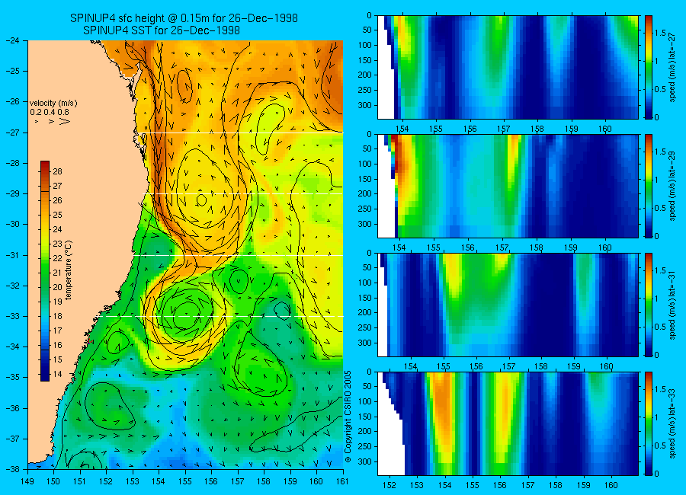The width and height of the screenshot is (686, 495).
Task: Click the velocity arrow scale symbols in legend
Action: 53,121
